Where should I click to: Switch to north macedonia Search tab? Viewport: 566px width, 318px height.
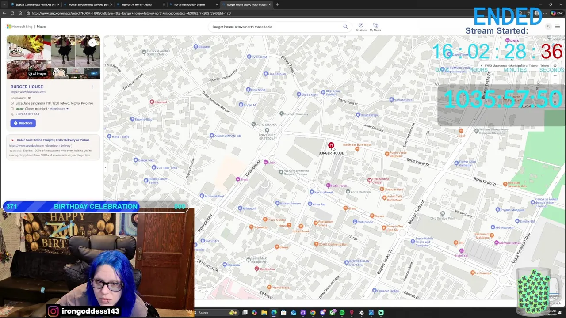pyautogui.click(x=193, y=4)
